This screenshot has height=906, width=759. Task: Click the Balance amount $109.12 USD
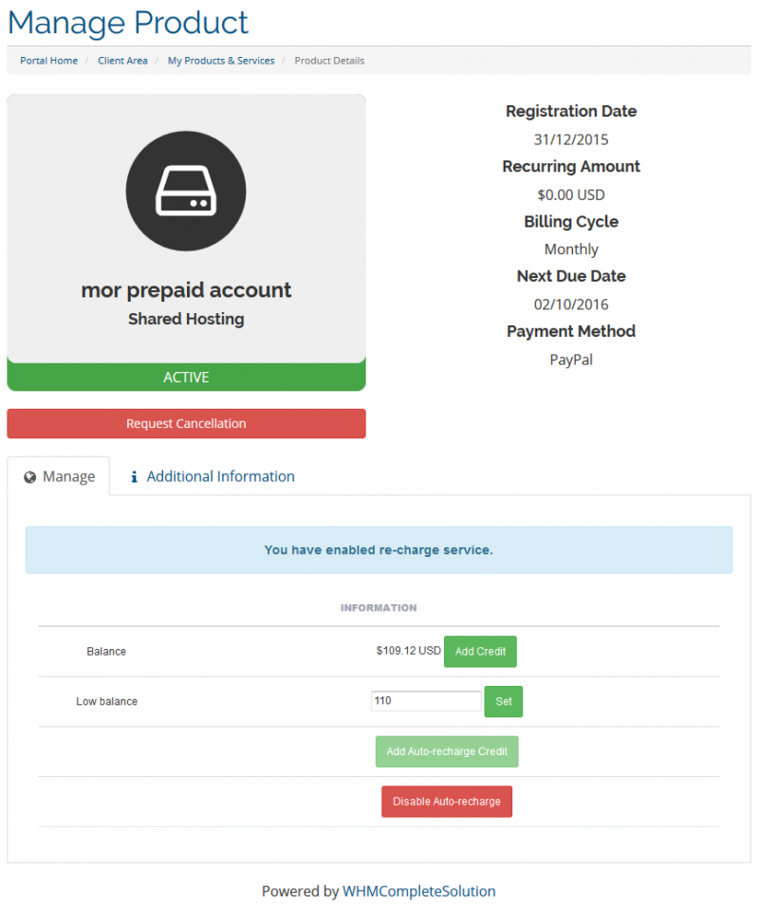(x=408, y=652)
